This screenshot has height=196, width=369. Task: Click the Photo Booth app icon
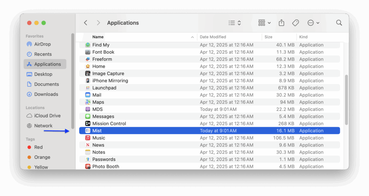coord(88,166)
